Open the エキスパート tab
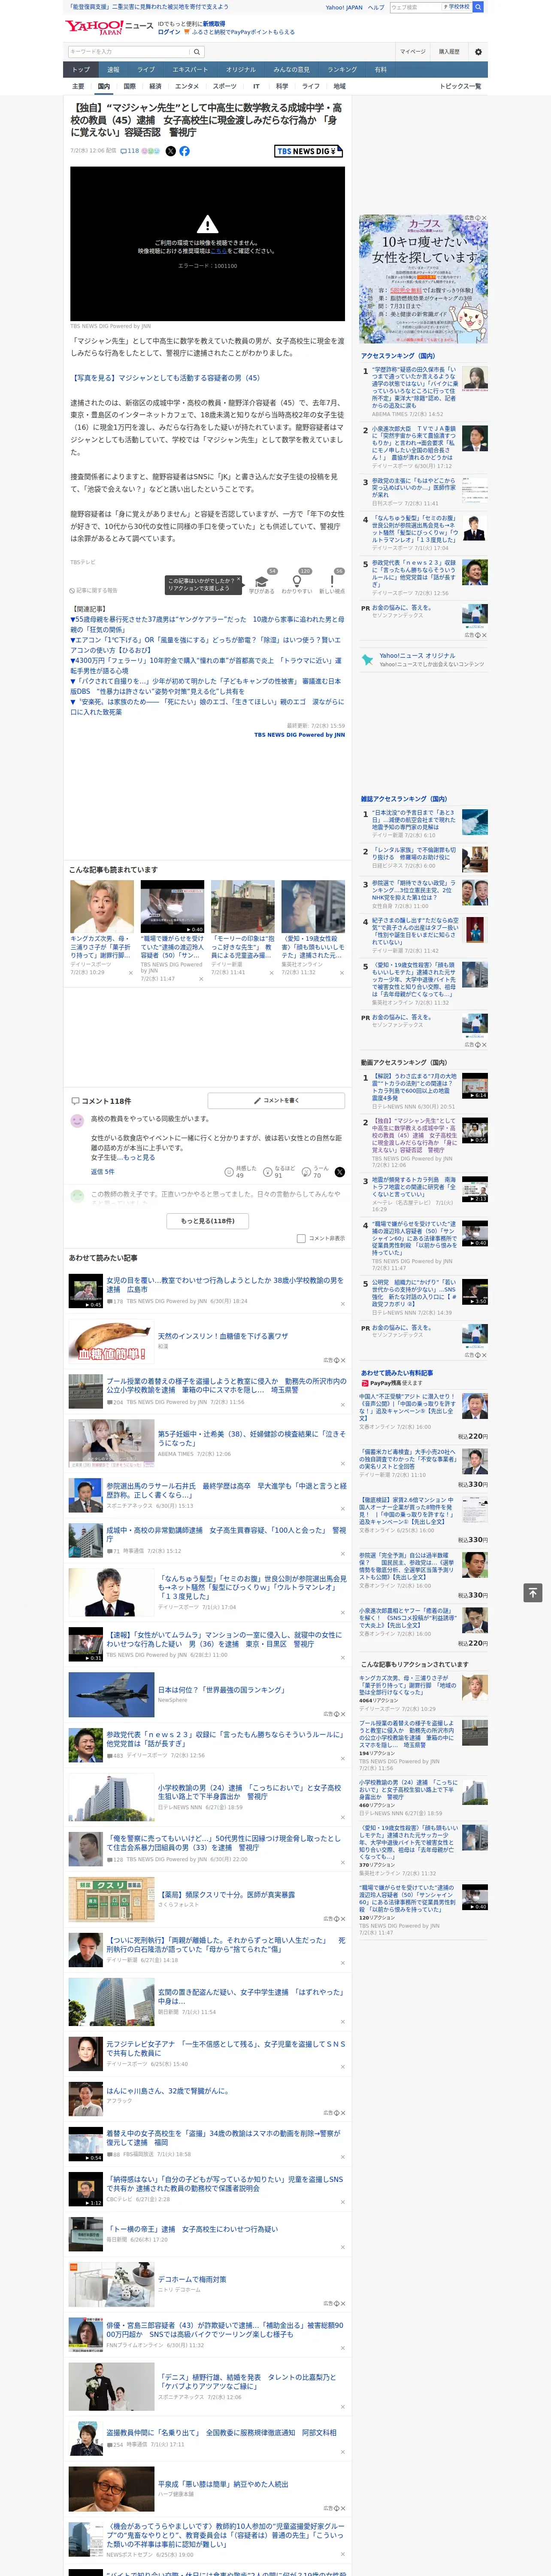 (190, 70)
